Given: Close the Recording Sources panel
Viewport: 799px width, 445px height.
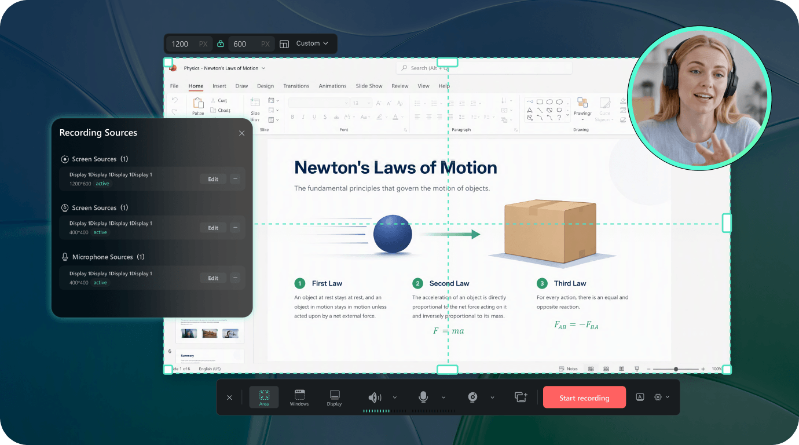Looking at the screenshot, I should pos(241,133).
